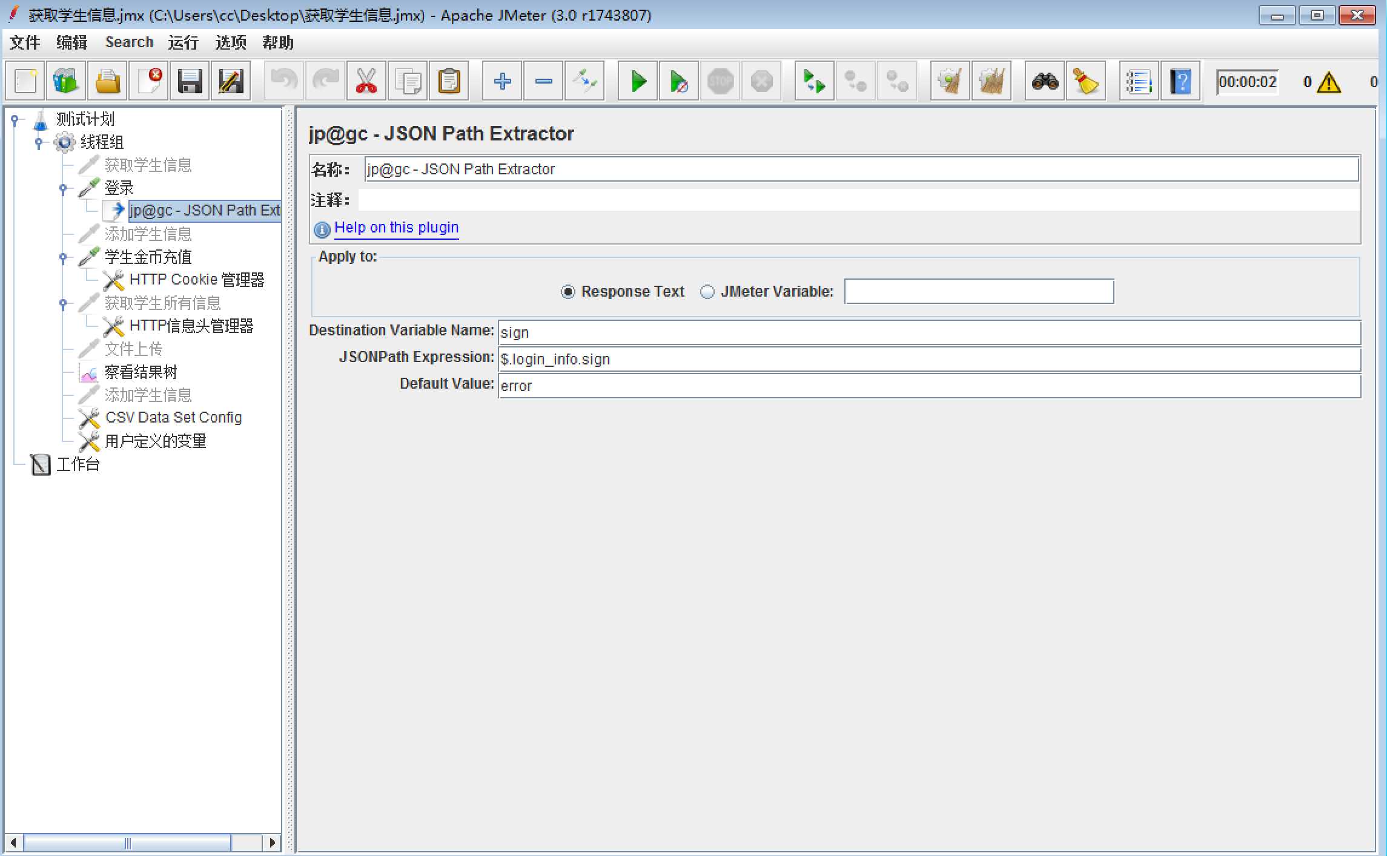Click the Cut scissors icon
Image resolution: width=1387 pixels, height=856 pixels.
pos(366,81)
